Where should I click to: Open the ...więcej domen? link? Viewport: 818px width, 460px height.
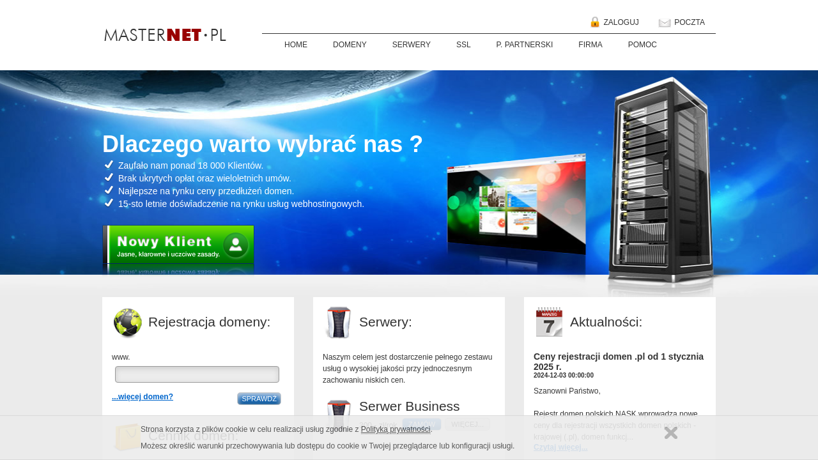pyautogui.click(x=143, y=397)
